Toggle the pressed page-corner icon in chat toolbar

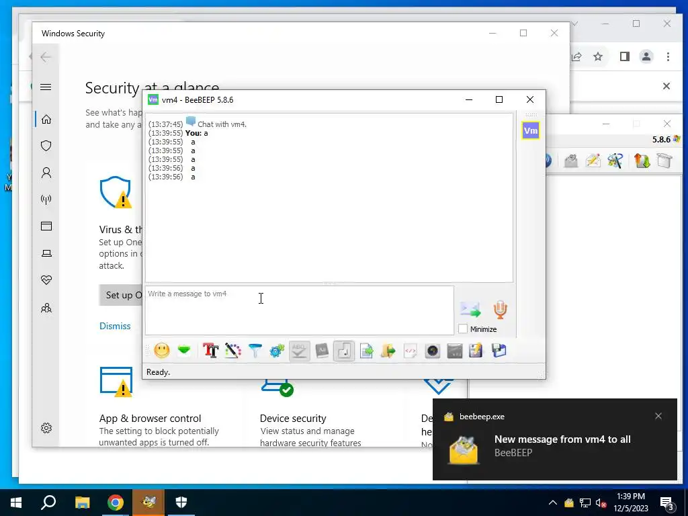tap(344, 351)
